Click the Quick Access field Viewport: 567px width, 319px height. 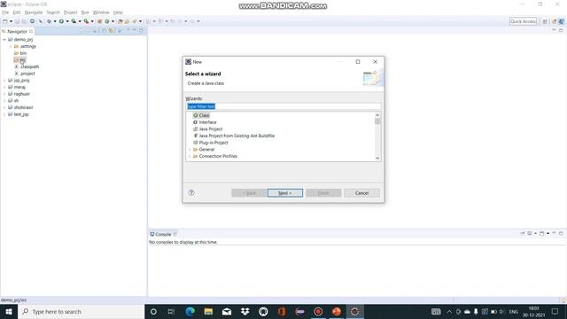[523, 21]
